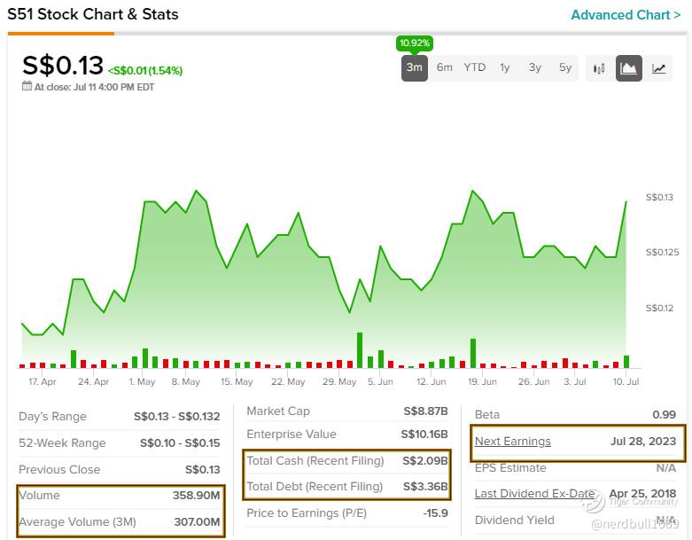Switch chart to YTD range
The height and width of the screenshot is (540, 692).
pos(475,68)
